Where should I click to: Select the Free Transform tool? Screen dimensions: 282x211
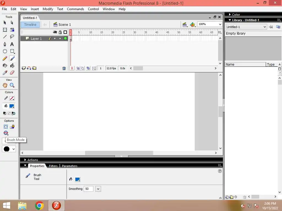point(5,30)
